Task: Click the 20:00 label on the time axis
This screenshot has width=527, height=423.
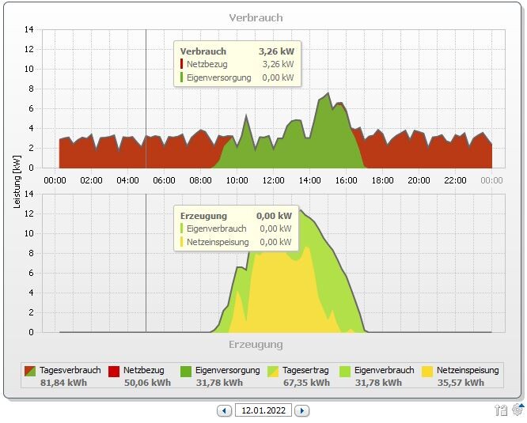Action: pos(419,180)
